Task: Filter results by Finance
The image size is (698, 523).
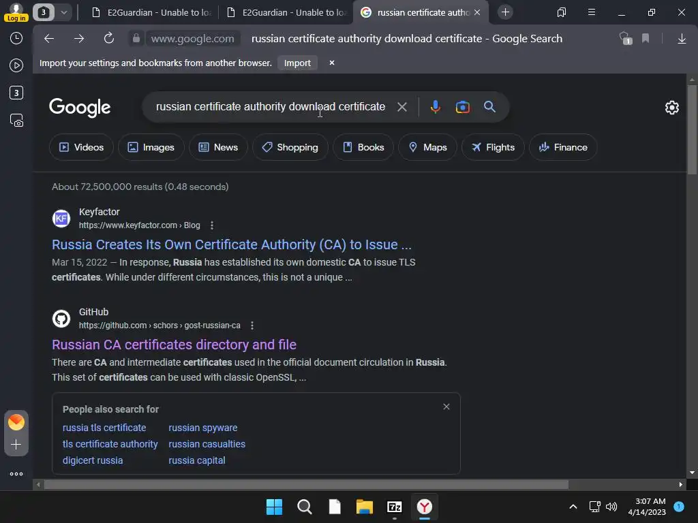Action: coord(563,147)
